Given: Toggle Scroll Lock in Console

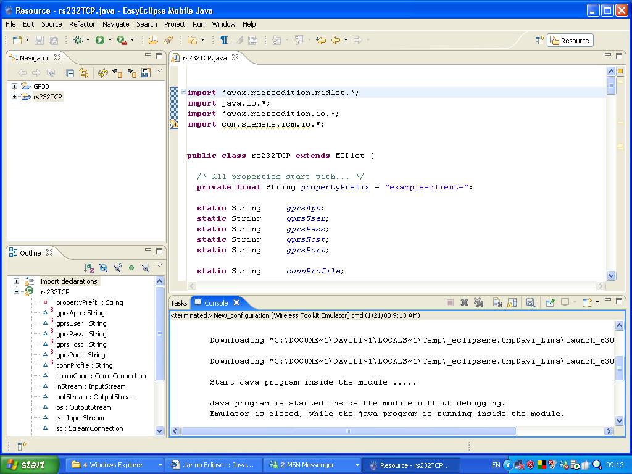Looking at the screenshot, I should click(x=512, y=302).
